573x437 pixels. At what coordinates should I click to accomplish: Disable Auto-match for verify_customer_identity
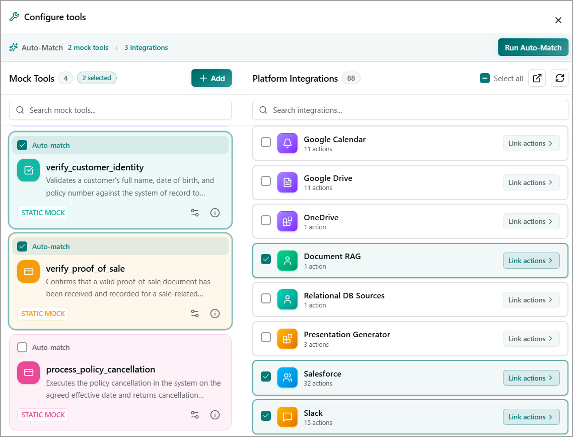click(22, 145)
